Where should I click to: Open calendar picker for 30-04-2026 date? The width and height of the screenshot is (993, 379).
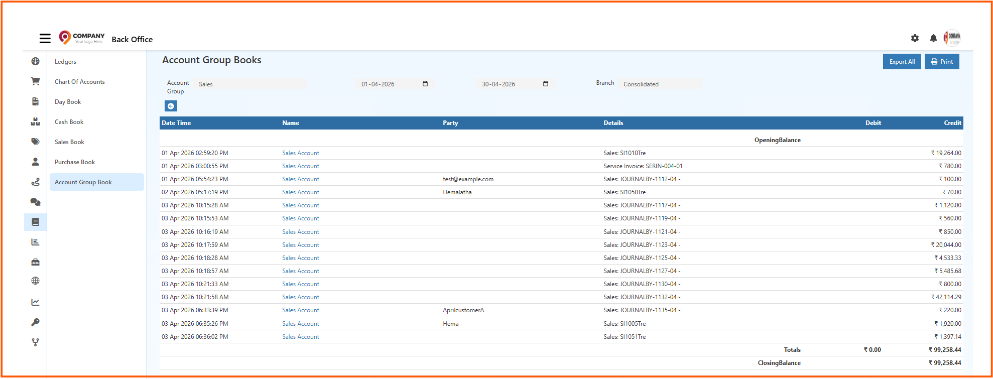point(546,84)
